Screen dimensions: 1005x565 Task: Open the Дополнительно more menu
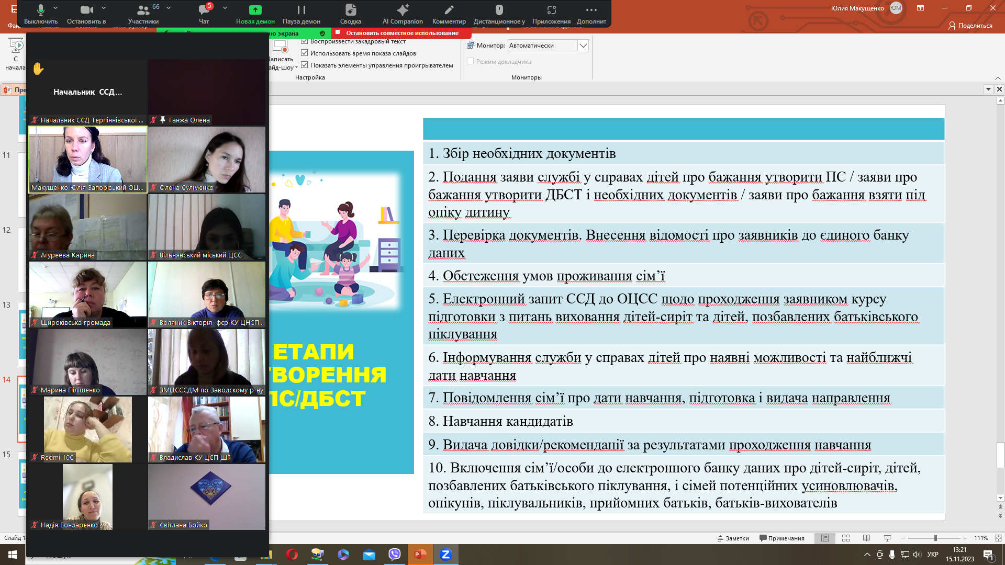(x=591, y=14)
